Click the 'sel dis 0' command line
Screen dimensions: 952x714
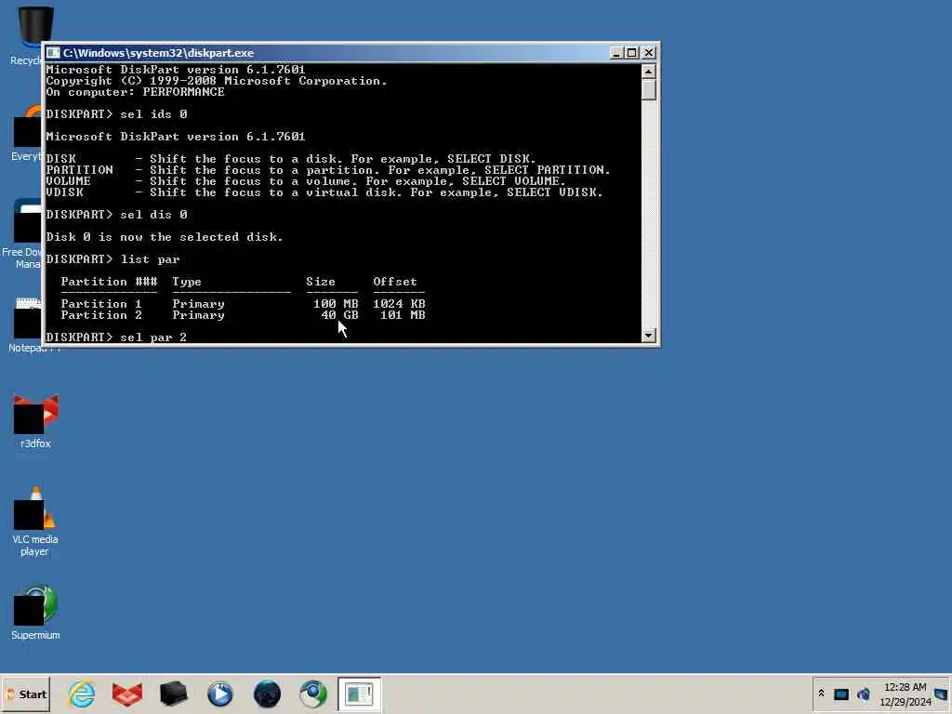coord(116,215)
